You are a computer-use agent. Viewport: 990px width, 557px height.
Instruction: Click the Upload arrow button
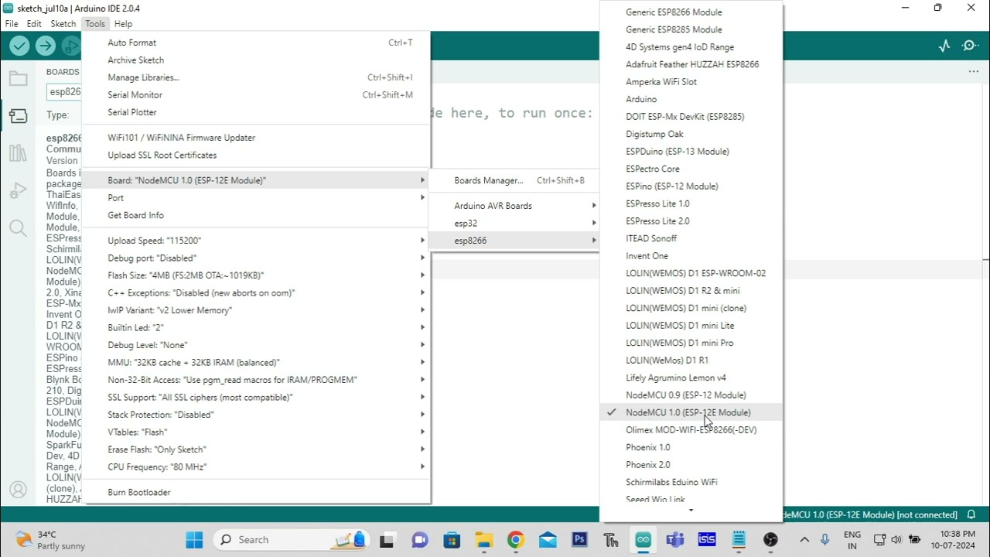[x=46, y=46]
